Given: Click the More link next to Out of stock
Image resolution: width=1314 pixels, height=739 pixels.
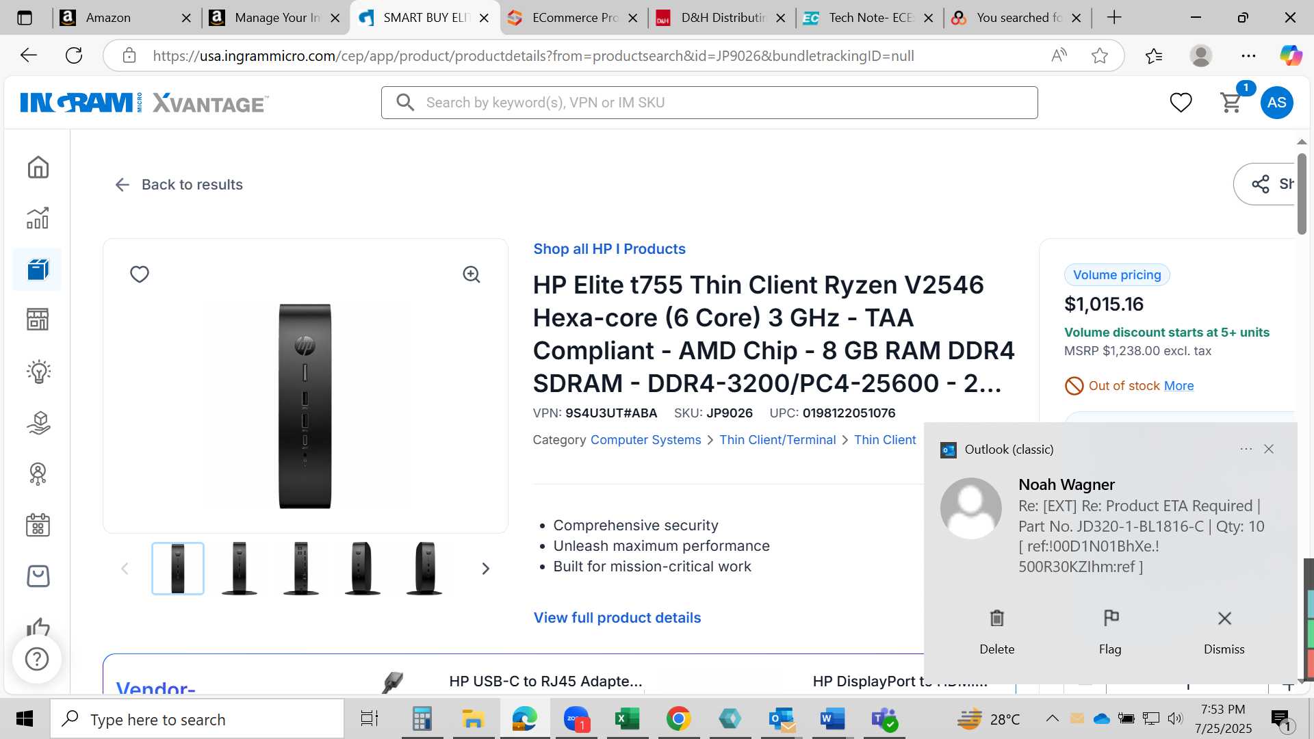Looking at the screenshot, I should [1178, 386].
